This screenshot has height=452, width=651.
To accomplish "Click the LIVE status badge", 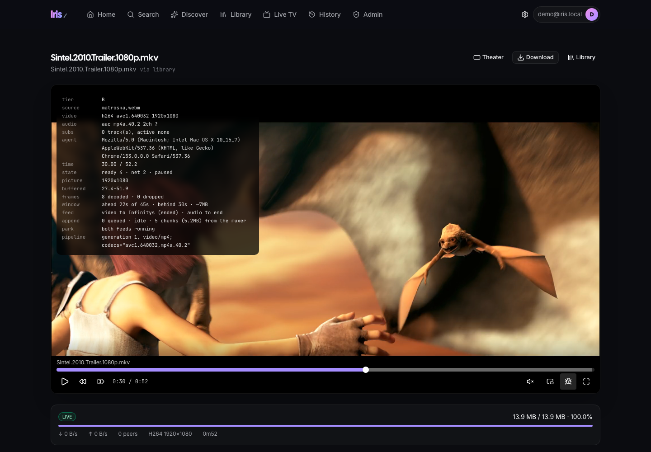I will click(67, 417).
